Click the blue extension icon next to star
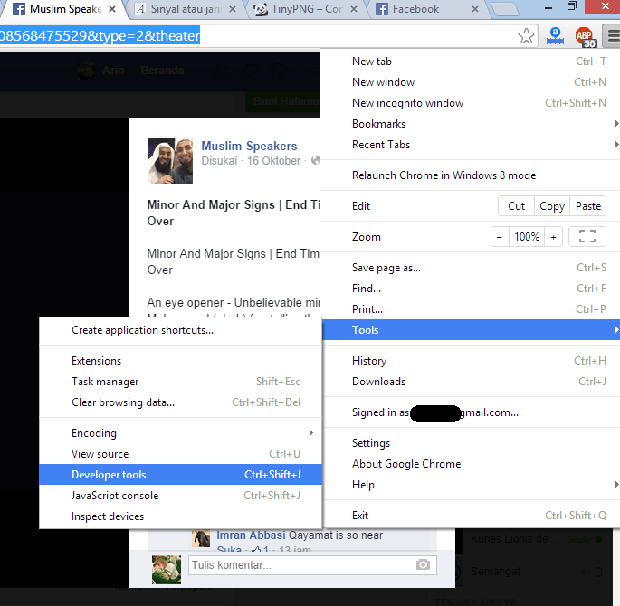The image size is (620, 606). coord(556,36)
